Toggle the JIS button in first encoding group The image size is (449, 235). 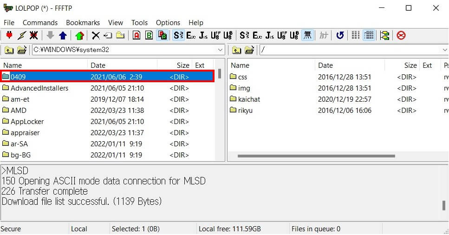coord(203,35)
